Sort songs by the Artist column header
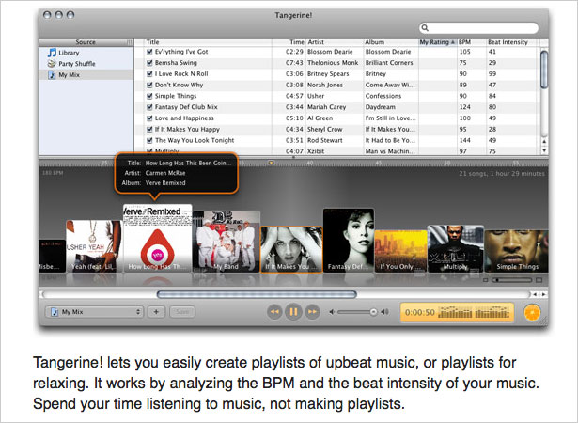 click(336, 42)
